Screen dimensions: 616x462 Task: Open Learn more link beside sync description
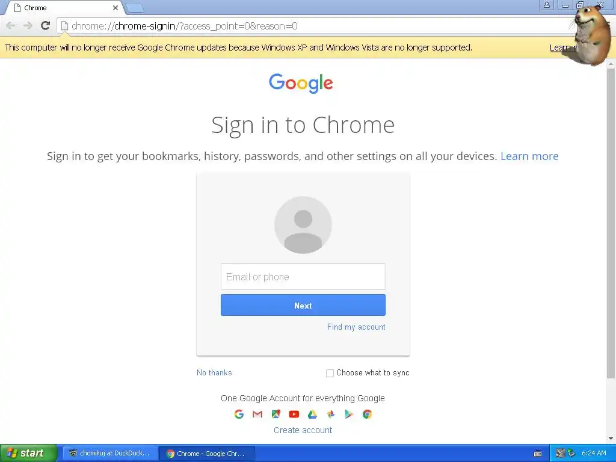tap(529, 156)
